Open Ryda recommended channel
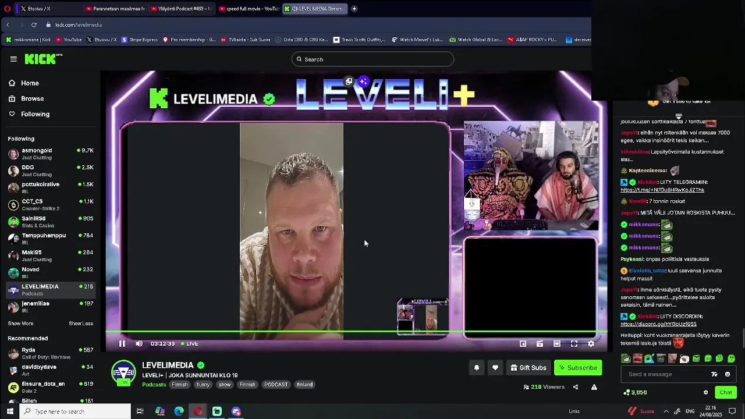745x419 pixels. [51, 353]
